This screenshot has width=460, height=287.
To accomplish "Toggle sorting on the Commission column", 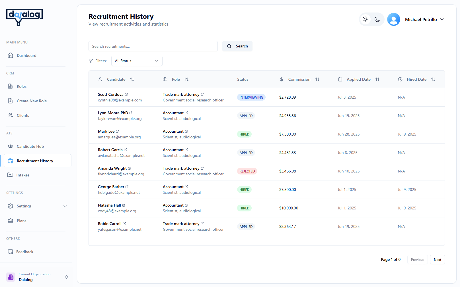I will [317, 79].
